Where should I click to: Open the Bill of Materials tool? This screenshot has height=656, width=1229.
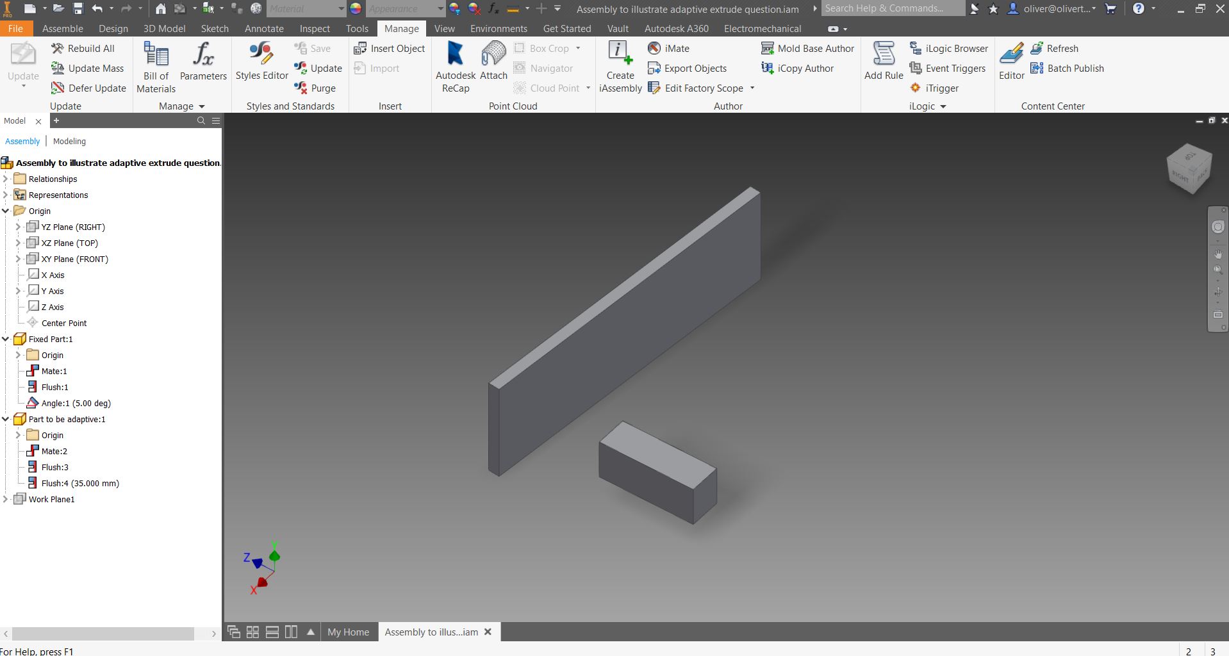[x=154, y=64]
